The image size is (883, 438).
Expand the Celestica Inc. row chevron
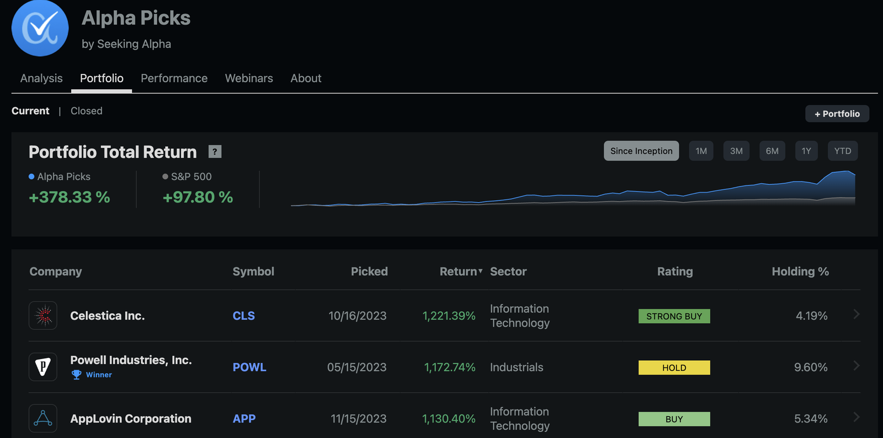coord(857,314)
